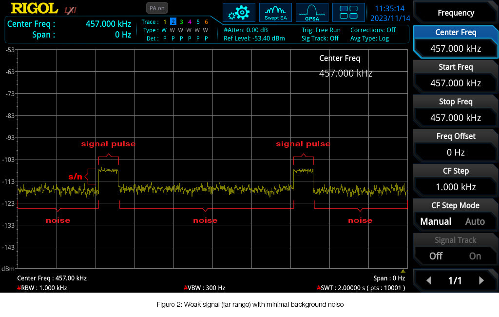Image resolution: width=499 pixels, height=317 pixels.
Task: Open the Frequency menu header
Action: click(x=456, y=13)
